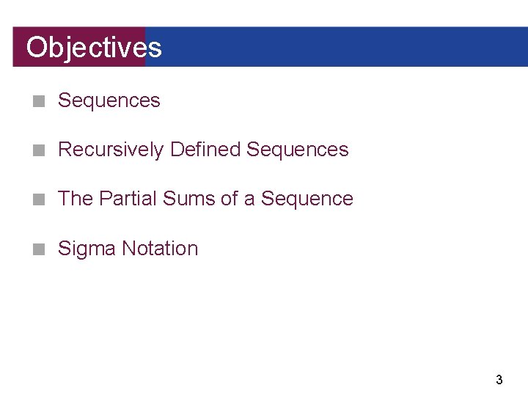
Task: Click the final letter s of Objectives
Action: [x=155, y=49]
